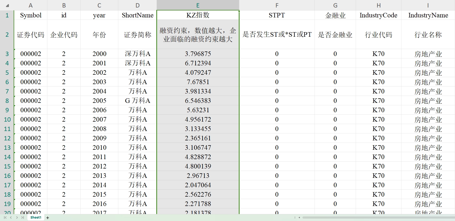Select cell containing 7.67851

(x=198, y=82)
